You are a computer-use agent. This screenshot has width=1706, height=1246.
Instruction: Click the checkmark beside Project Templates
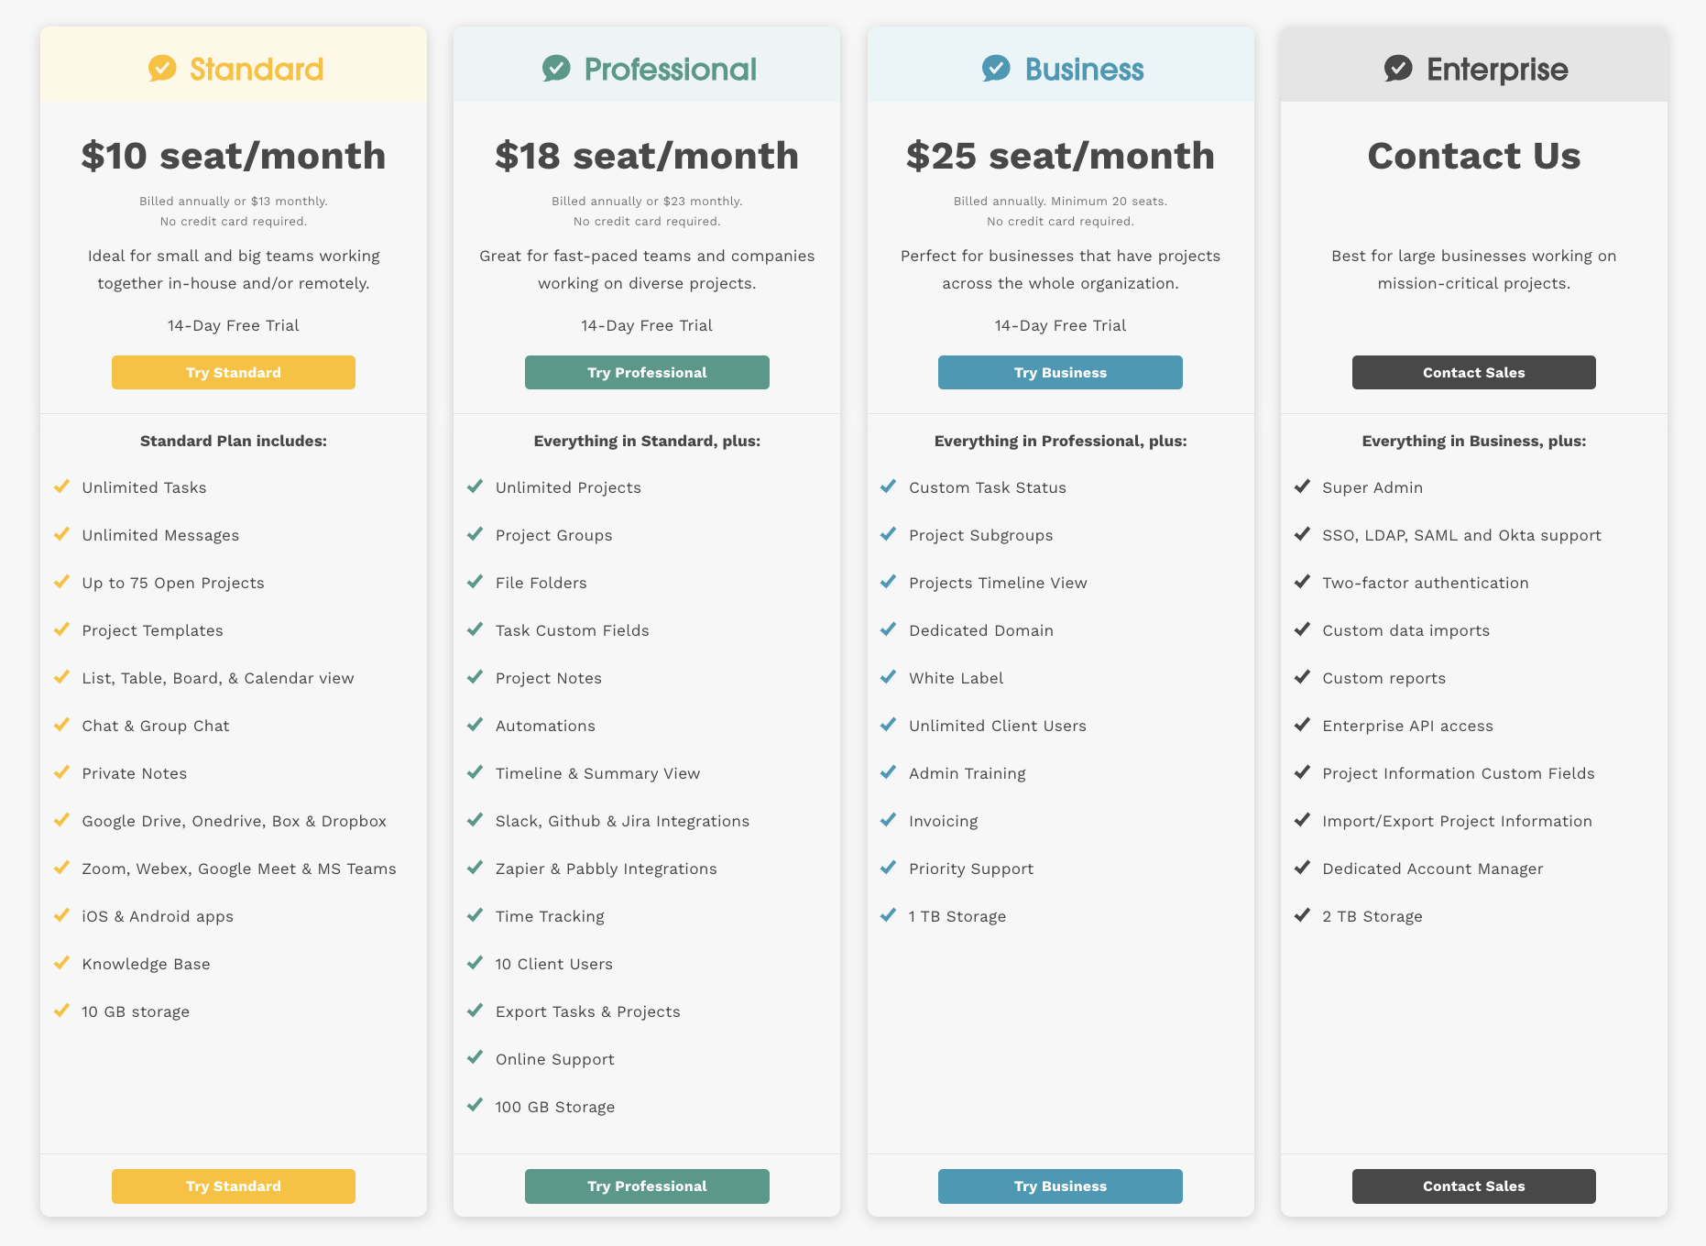click(x=61, y=629)
